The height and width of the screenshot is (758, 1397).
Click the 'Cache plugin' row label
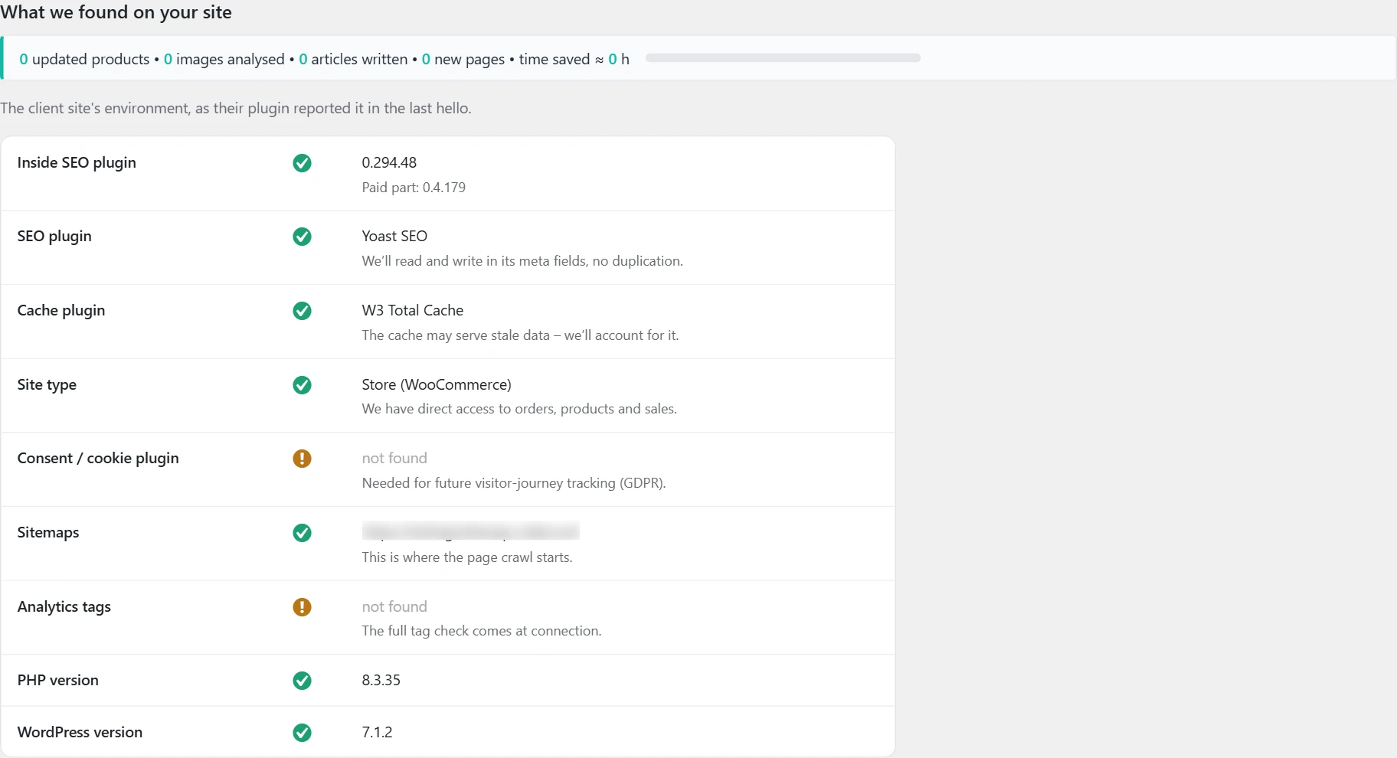point(61,310)
